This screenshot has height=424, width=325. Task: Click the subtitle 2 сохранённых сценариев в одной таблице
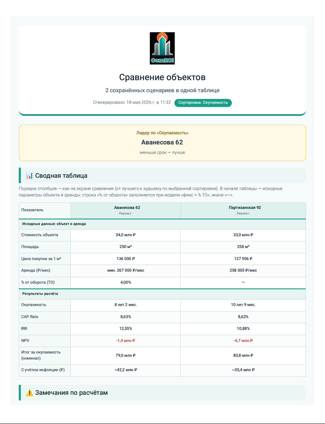click(162, 90)
